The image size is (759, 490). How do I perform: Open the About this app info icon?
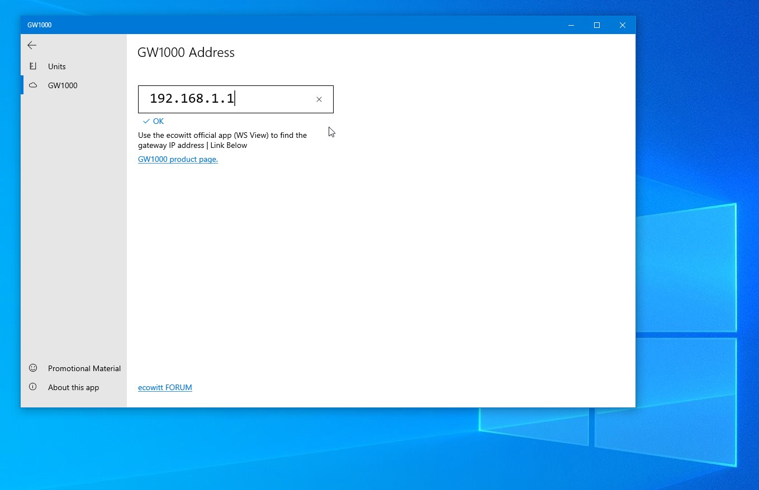[x=33, y=387]
